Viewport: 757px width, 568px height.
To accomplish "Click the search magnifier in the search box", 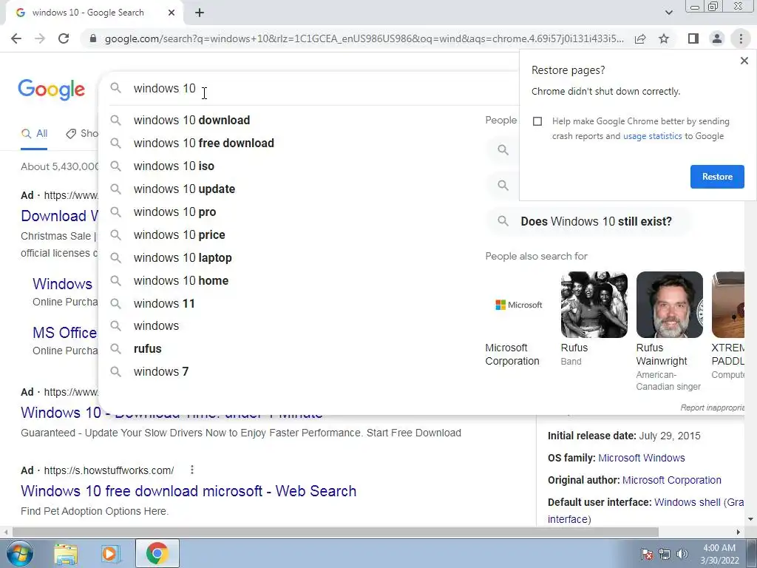I will pyautogui.click(x=115, y=88).
